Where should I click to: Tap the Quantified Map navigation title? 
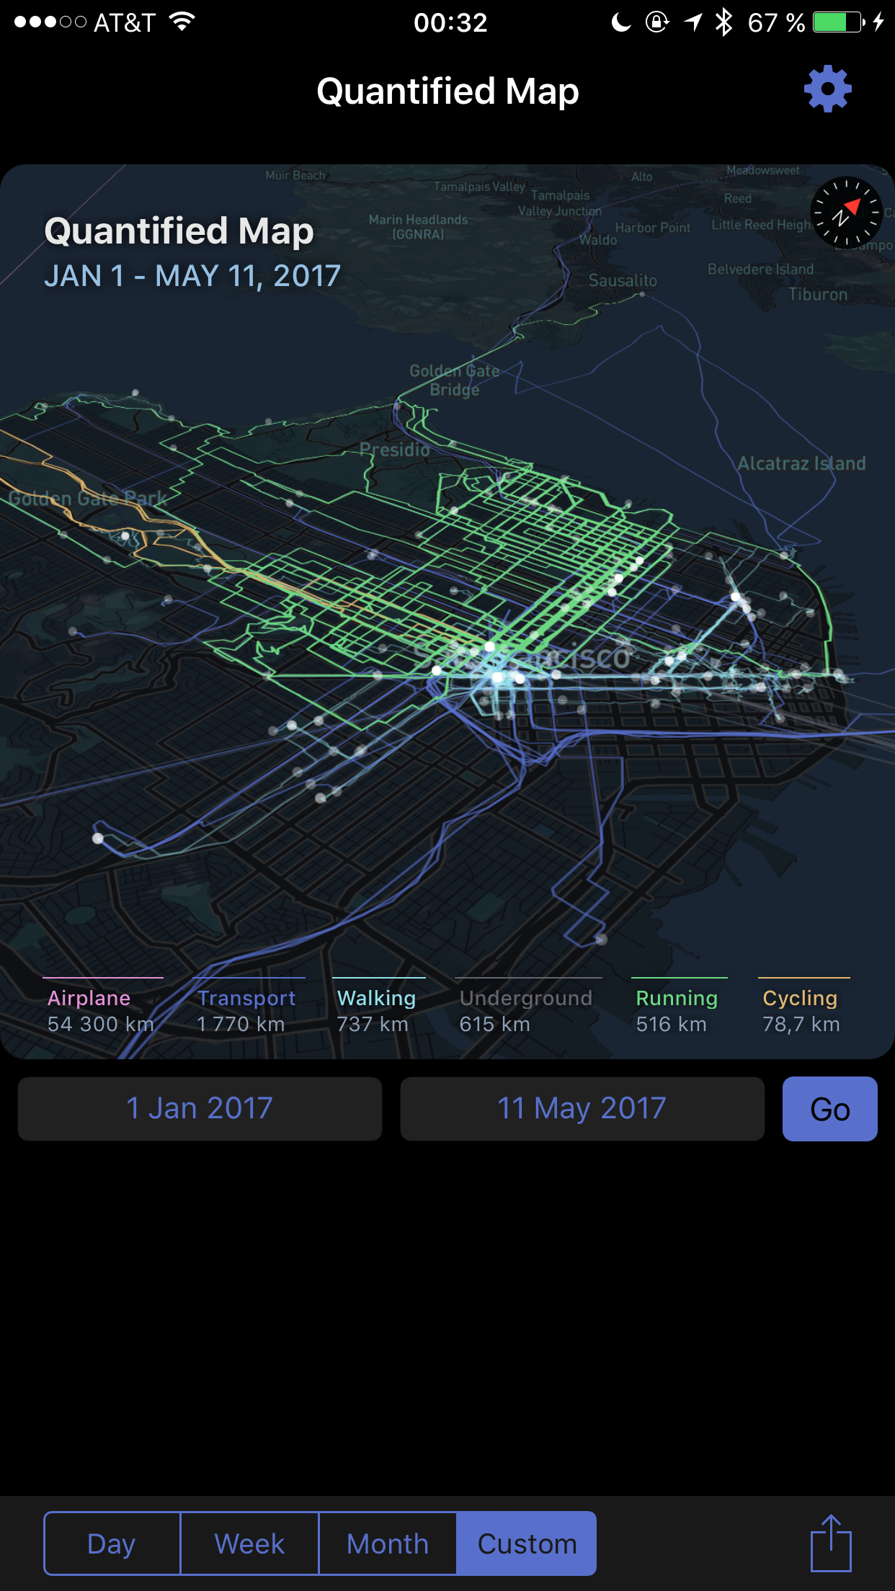click(447, 92)
